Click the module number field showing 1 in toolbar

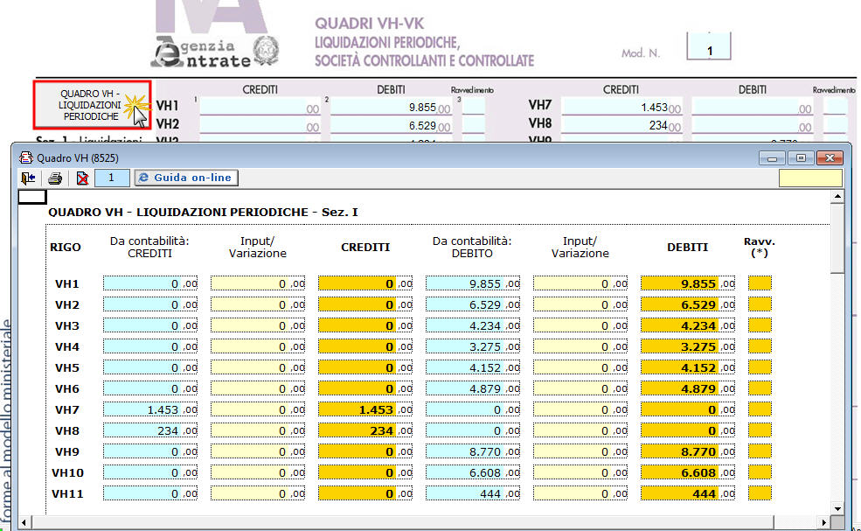pyautogui.click(x=112, y=178)
